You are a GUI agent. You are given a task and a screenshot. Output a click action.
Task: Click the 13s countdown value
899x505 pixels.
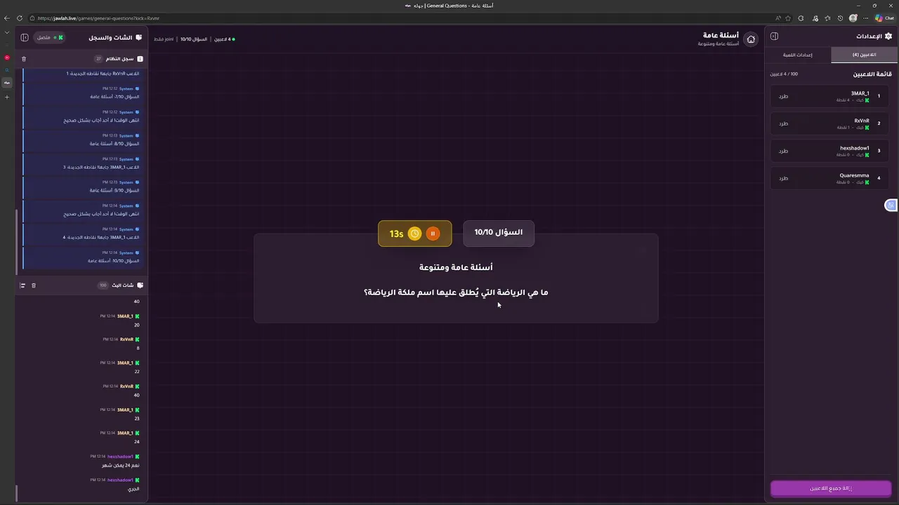pos(397,234)
